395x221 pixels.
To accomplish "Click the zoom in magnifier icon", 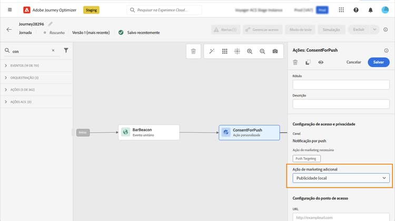I will pyautogui.click(x=250, y=51).
